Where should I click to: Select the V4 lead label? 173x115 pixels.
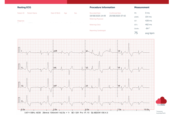[x=119, y=51]
